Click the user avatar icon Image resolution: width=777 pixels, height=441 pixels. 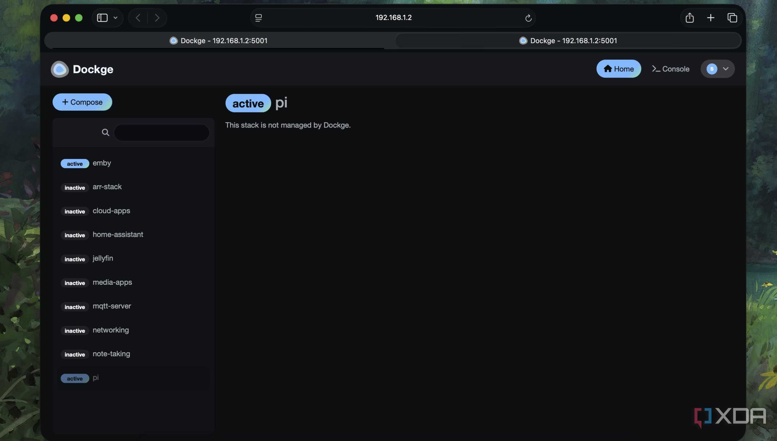click(711, 69)
